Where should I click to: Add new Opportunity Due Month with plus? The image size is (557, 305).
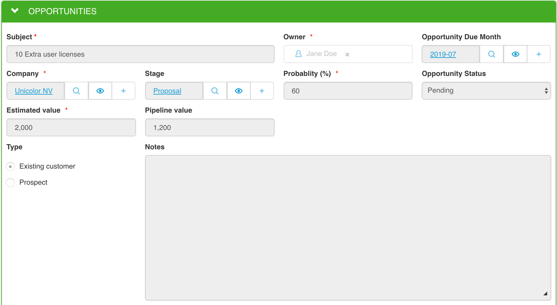coord(539,54)
